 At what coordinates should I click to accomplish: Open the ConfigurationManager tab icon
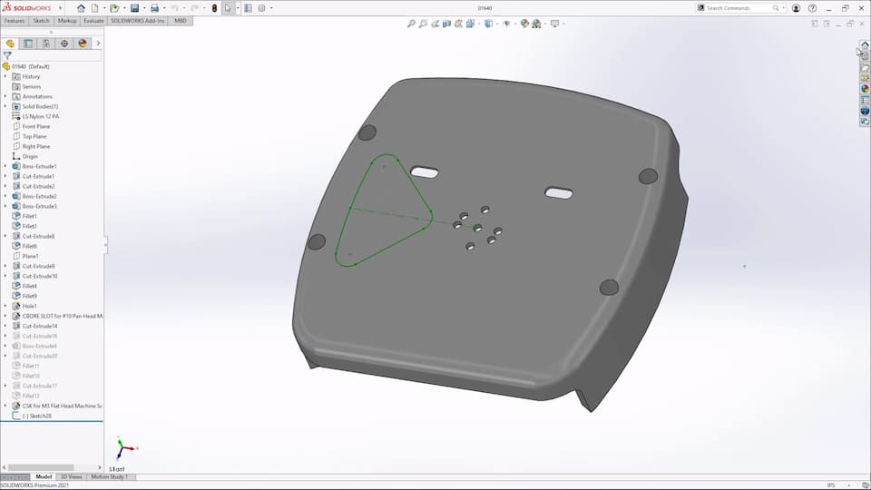pyautogui.click(x=46, y=43)
